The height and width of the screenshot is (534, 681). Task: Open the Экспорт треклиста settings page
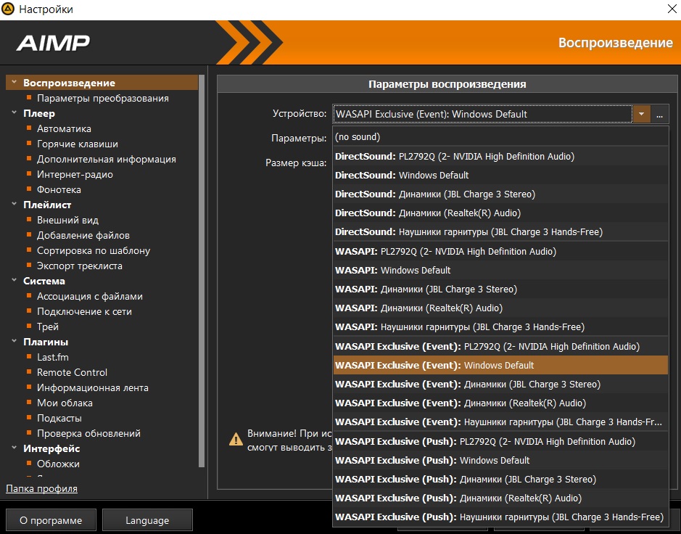[80, 266]
